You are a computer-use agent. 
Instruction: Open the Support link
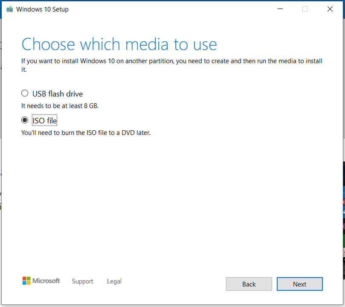(83, 281)
